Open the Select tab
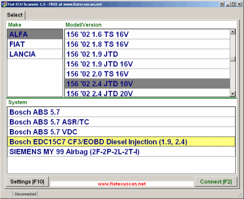 (15, 15)
